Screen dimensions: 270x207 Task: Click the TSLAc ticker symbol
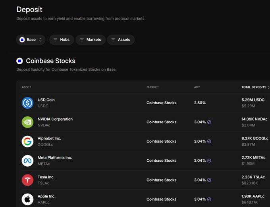pyautogui.click(x=43, y=183)
